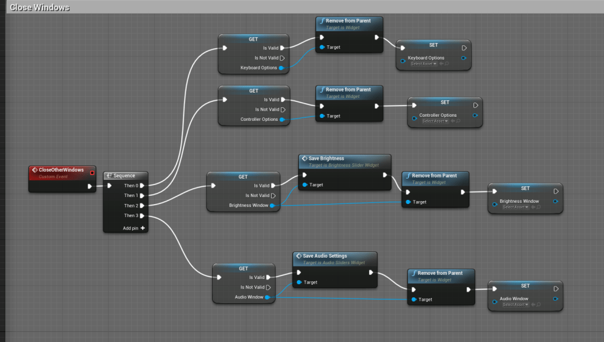This screenshot has width=604, height=342.
Task: Click the Add pin plus on Sequence
Action: pyautogui.click(x=142, y=228)
